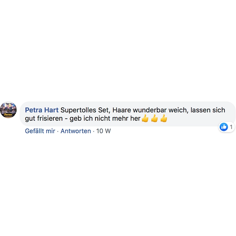
Task: Open the 10 W comment timestamp
Action: click(103, 131)
